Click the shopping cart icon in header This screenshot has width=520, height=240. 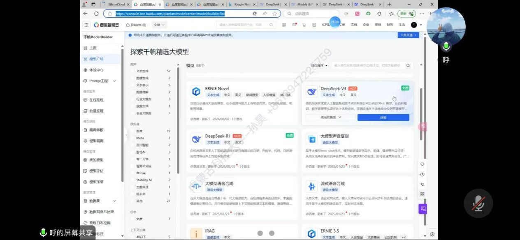click(x=304, y=25)
